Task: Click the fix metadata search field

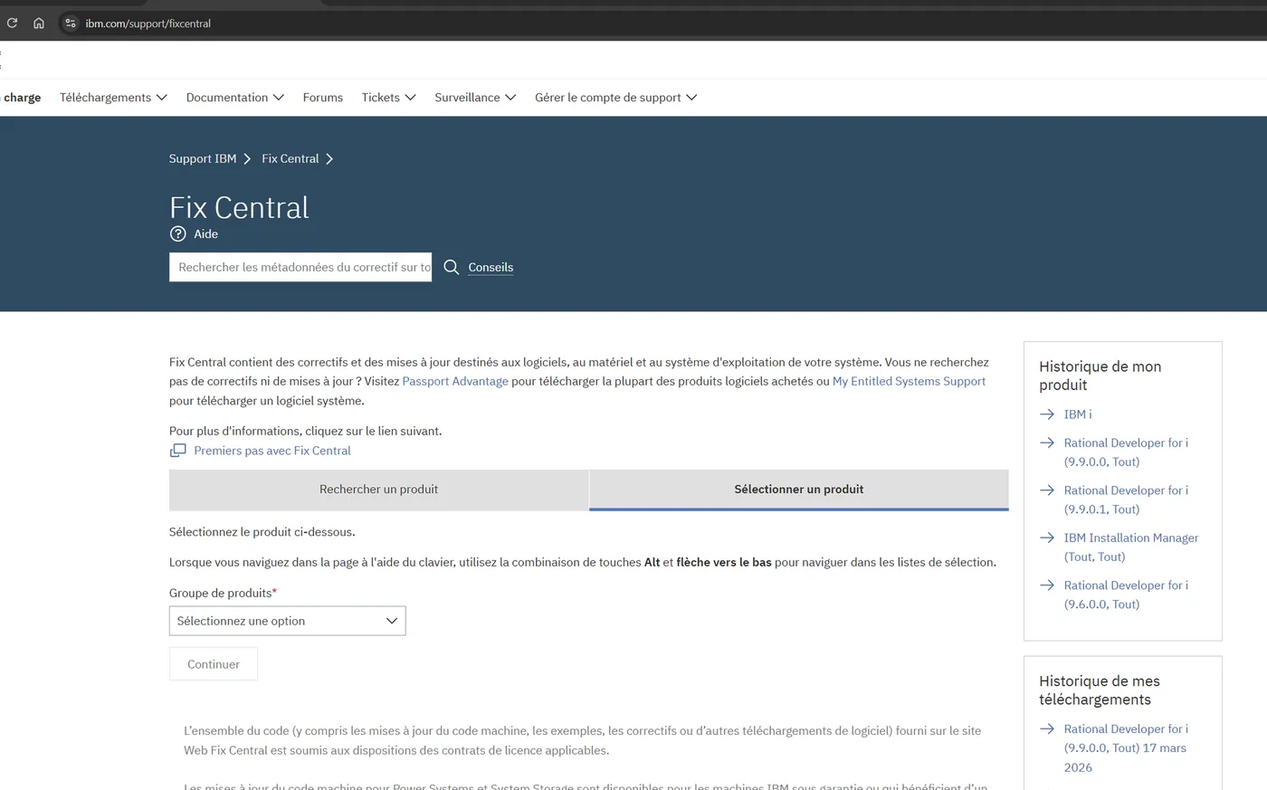Action: pyautogui.click(x=300, y=267)
